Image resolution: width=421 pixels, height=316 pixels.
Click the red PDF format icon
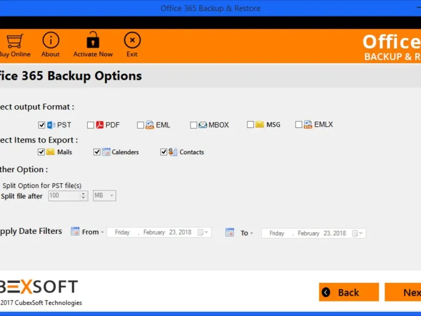(x=100, y=125)
